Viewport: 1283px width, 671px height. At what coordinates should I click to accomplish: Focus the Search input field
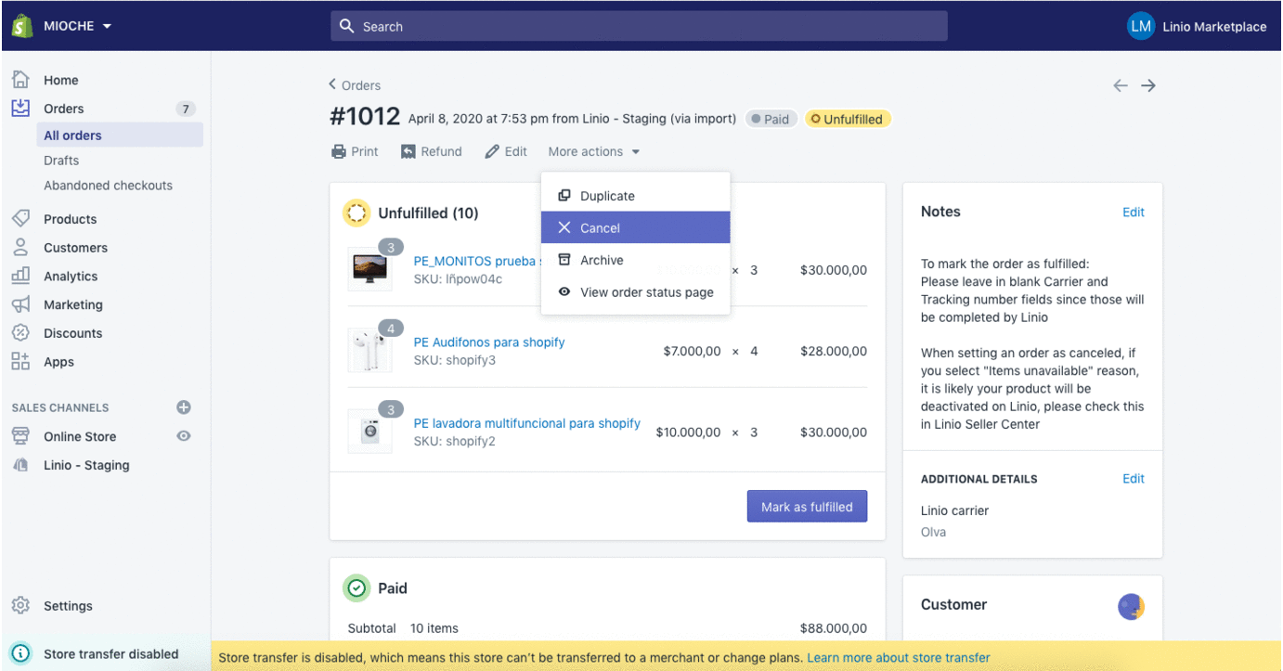(639, 26)
